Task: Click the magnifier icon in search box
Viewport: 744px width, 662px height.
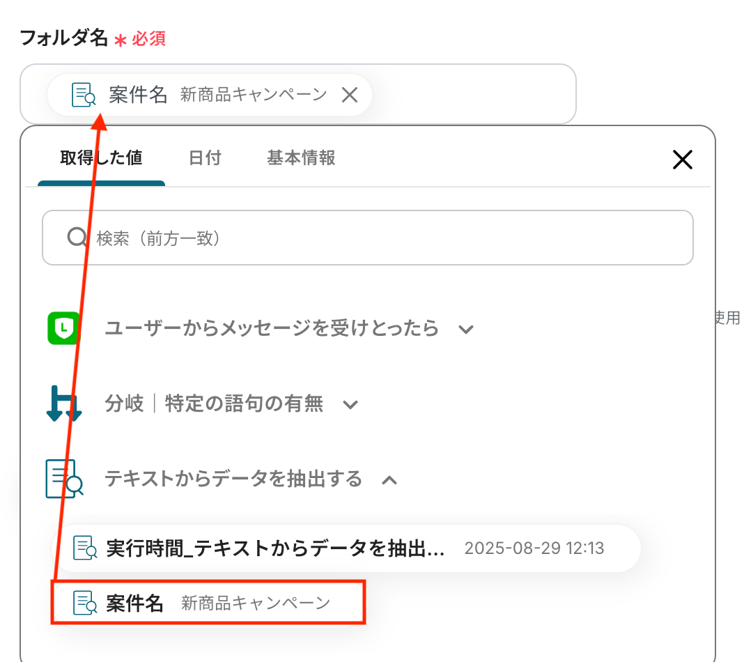Action: pyautogui.click(x=77, y=238)
